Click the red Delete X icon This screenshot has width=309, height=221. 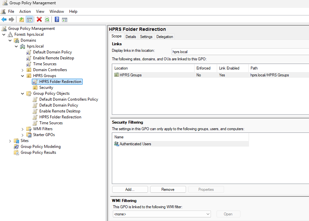point(39,19)
